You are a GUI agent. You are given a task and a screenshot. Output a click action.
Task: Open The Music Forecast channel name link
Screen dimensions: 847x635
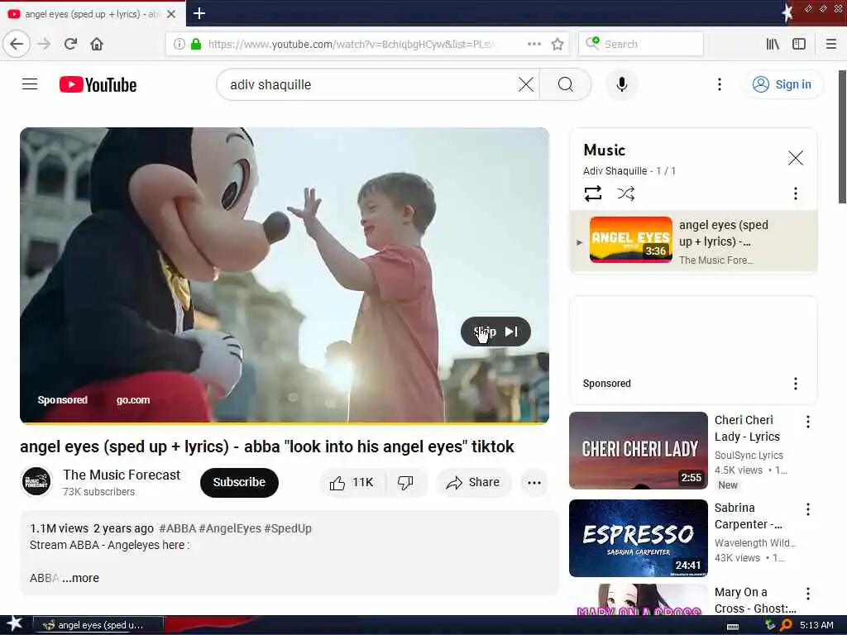(x=122, y=475)
